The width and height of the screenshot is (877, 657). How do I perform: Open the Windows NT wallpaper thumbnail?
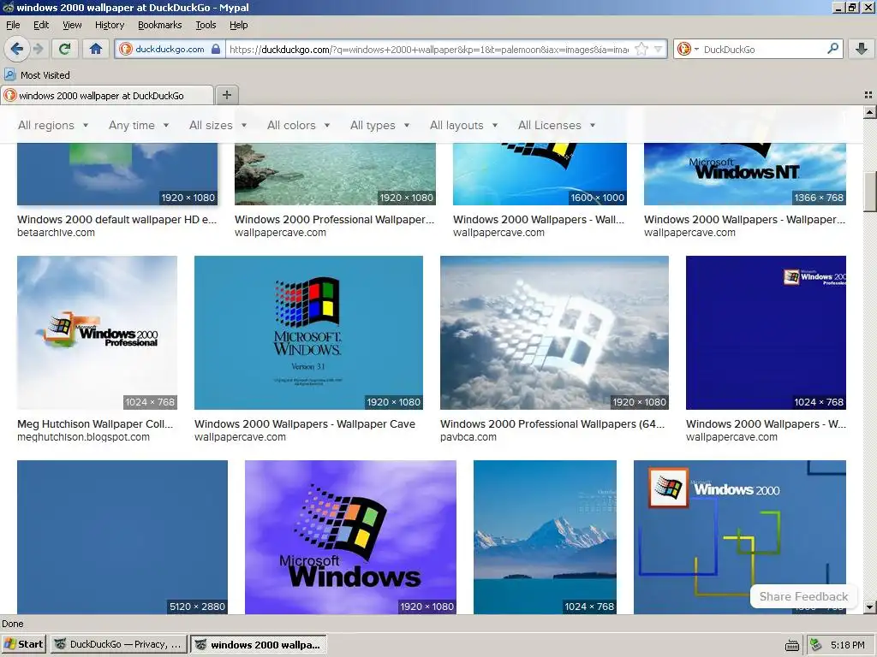click(x=745, y=174)
